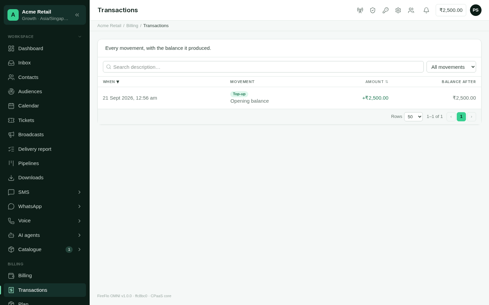Click the Calendar icon in sidebar

coord(11,106)
